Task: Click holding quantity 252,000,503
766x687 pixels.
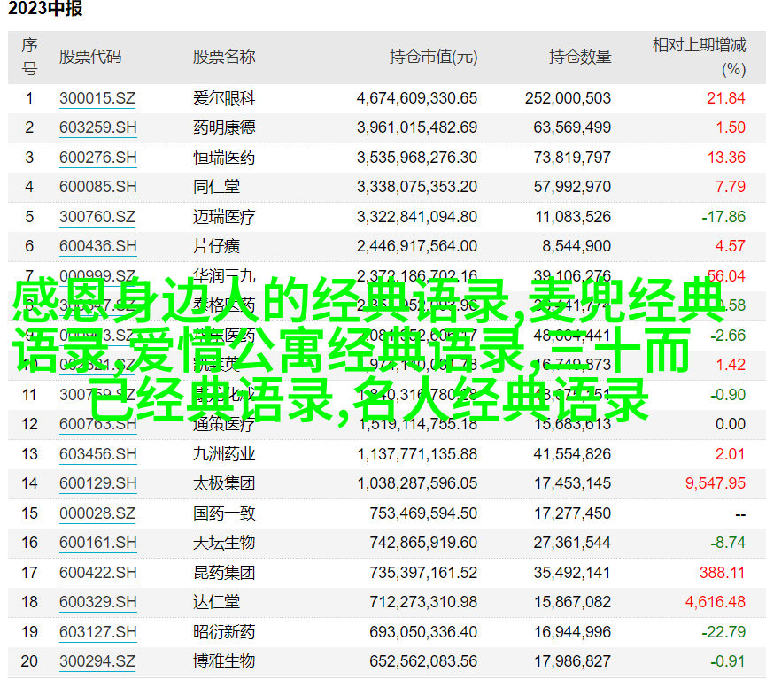Action: [x=568, y=98]
